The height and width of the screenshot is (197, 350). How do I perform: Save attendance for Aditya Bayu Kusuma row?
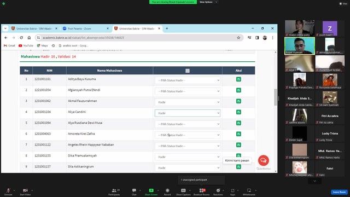pyautogui.click(x=238, y=79)
